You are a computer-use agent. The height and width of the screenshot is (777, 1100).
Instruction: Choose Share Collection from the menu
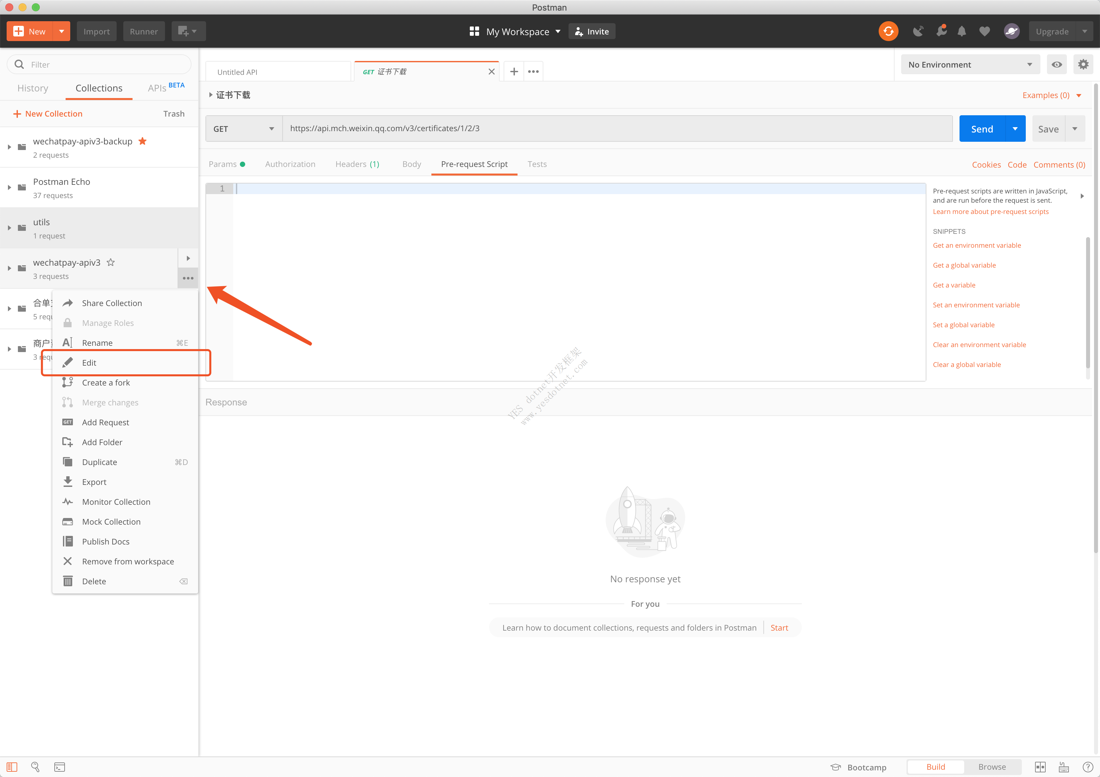[125, 303]
